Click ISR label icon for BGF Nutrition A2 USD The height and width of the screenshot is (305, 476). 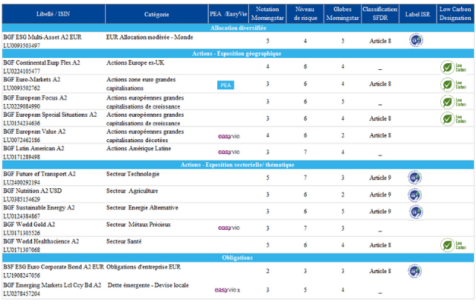415,195
